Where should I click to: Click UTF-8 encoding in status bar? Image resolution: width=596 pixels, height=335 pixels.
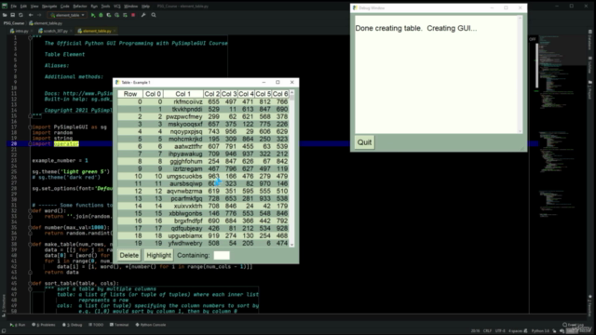pos(500,331)
